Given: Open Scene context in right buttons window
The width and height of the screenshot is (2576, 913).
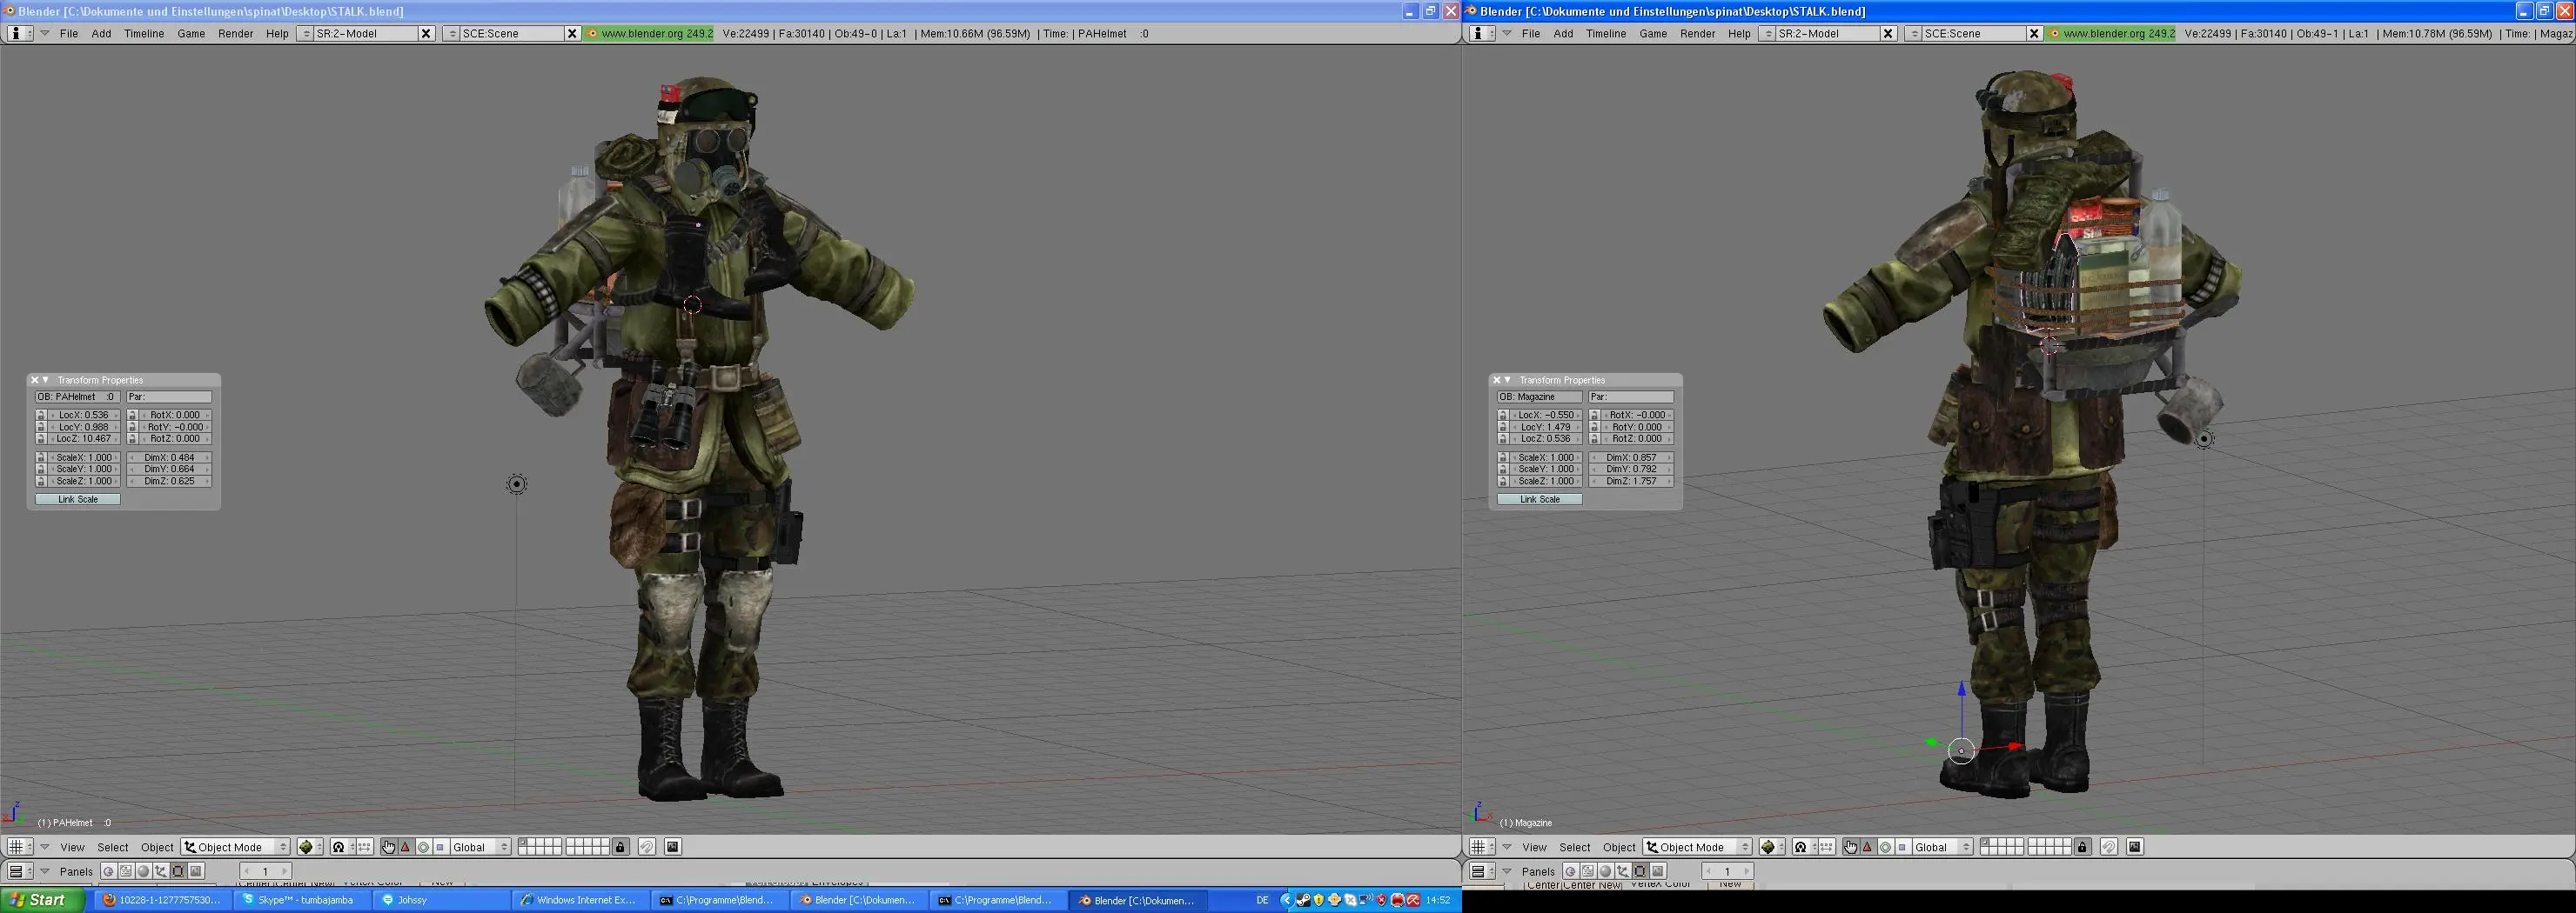Looking at the screenshot, I should [1658, 871].
